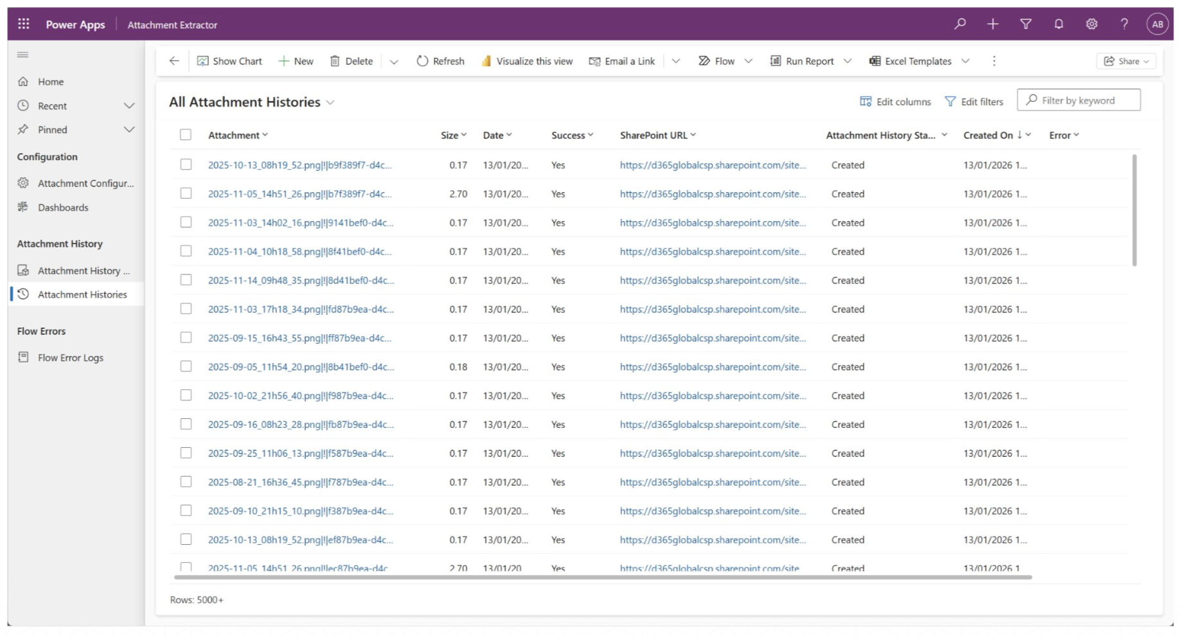Click the Refresh button
The width and height of the screenshot is (1181, 636).
point(440,61)
